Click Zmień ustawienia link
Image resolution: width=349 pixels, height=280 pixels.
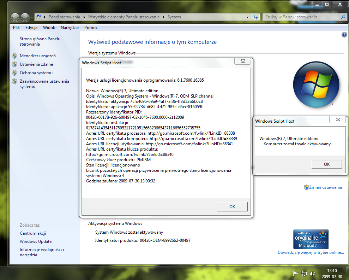point(325,187)
